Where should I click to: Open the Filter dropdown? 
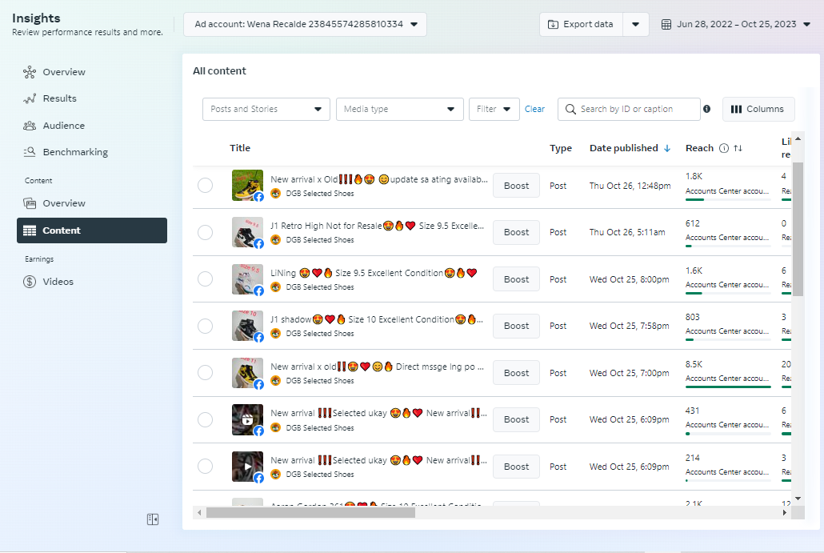494,110
